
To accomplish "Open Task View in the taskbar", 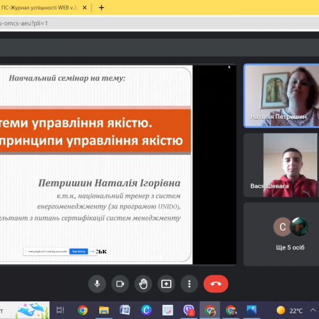I will [60, 310].
